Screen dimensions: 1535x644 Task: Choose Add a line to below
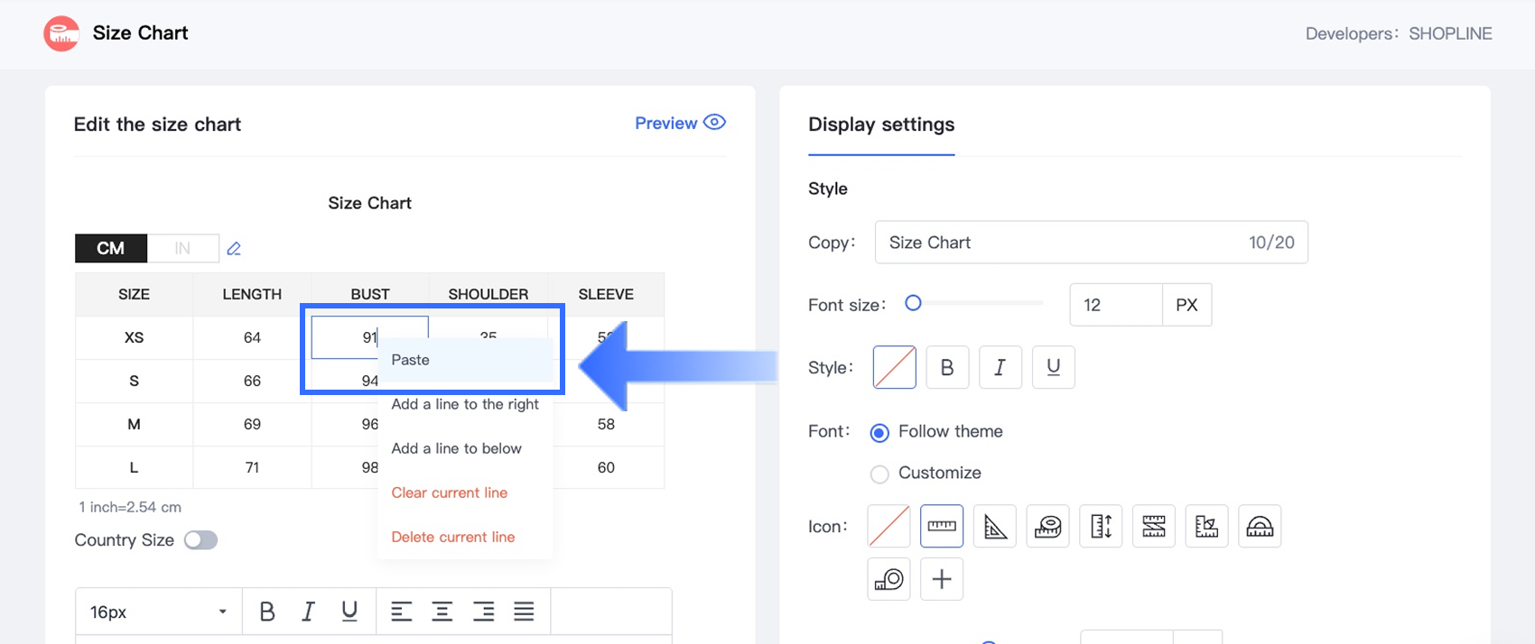click(465, 448)
